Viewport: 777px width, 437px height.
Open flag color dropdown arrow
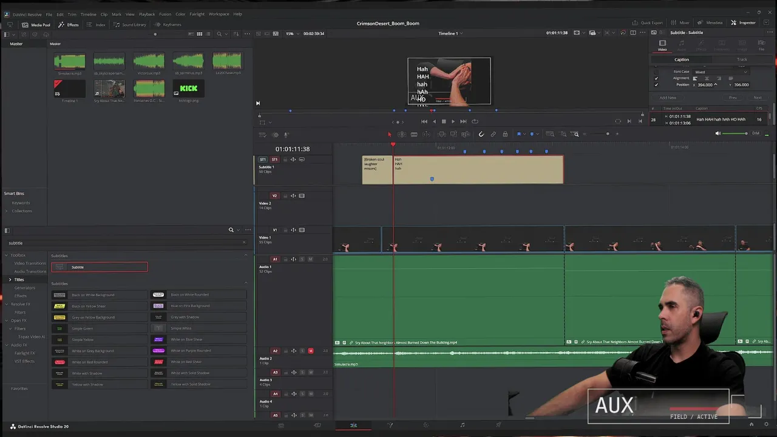pos(524,134)
